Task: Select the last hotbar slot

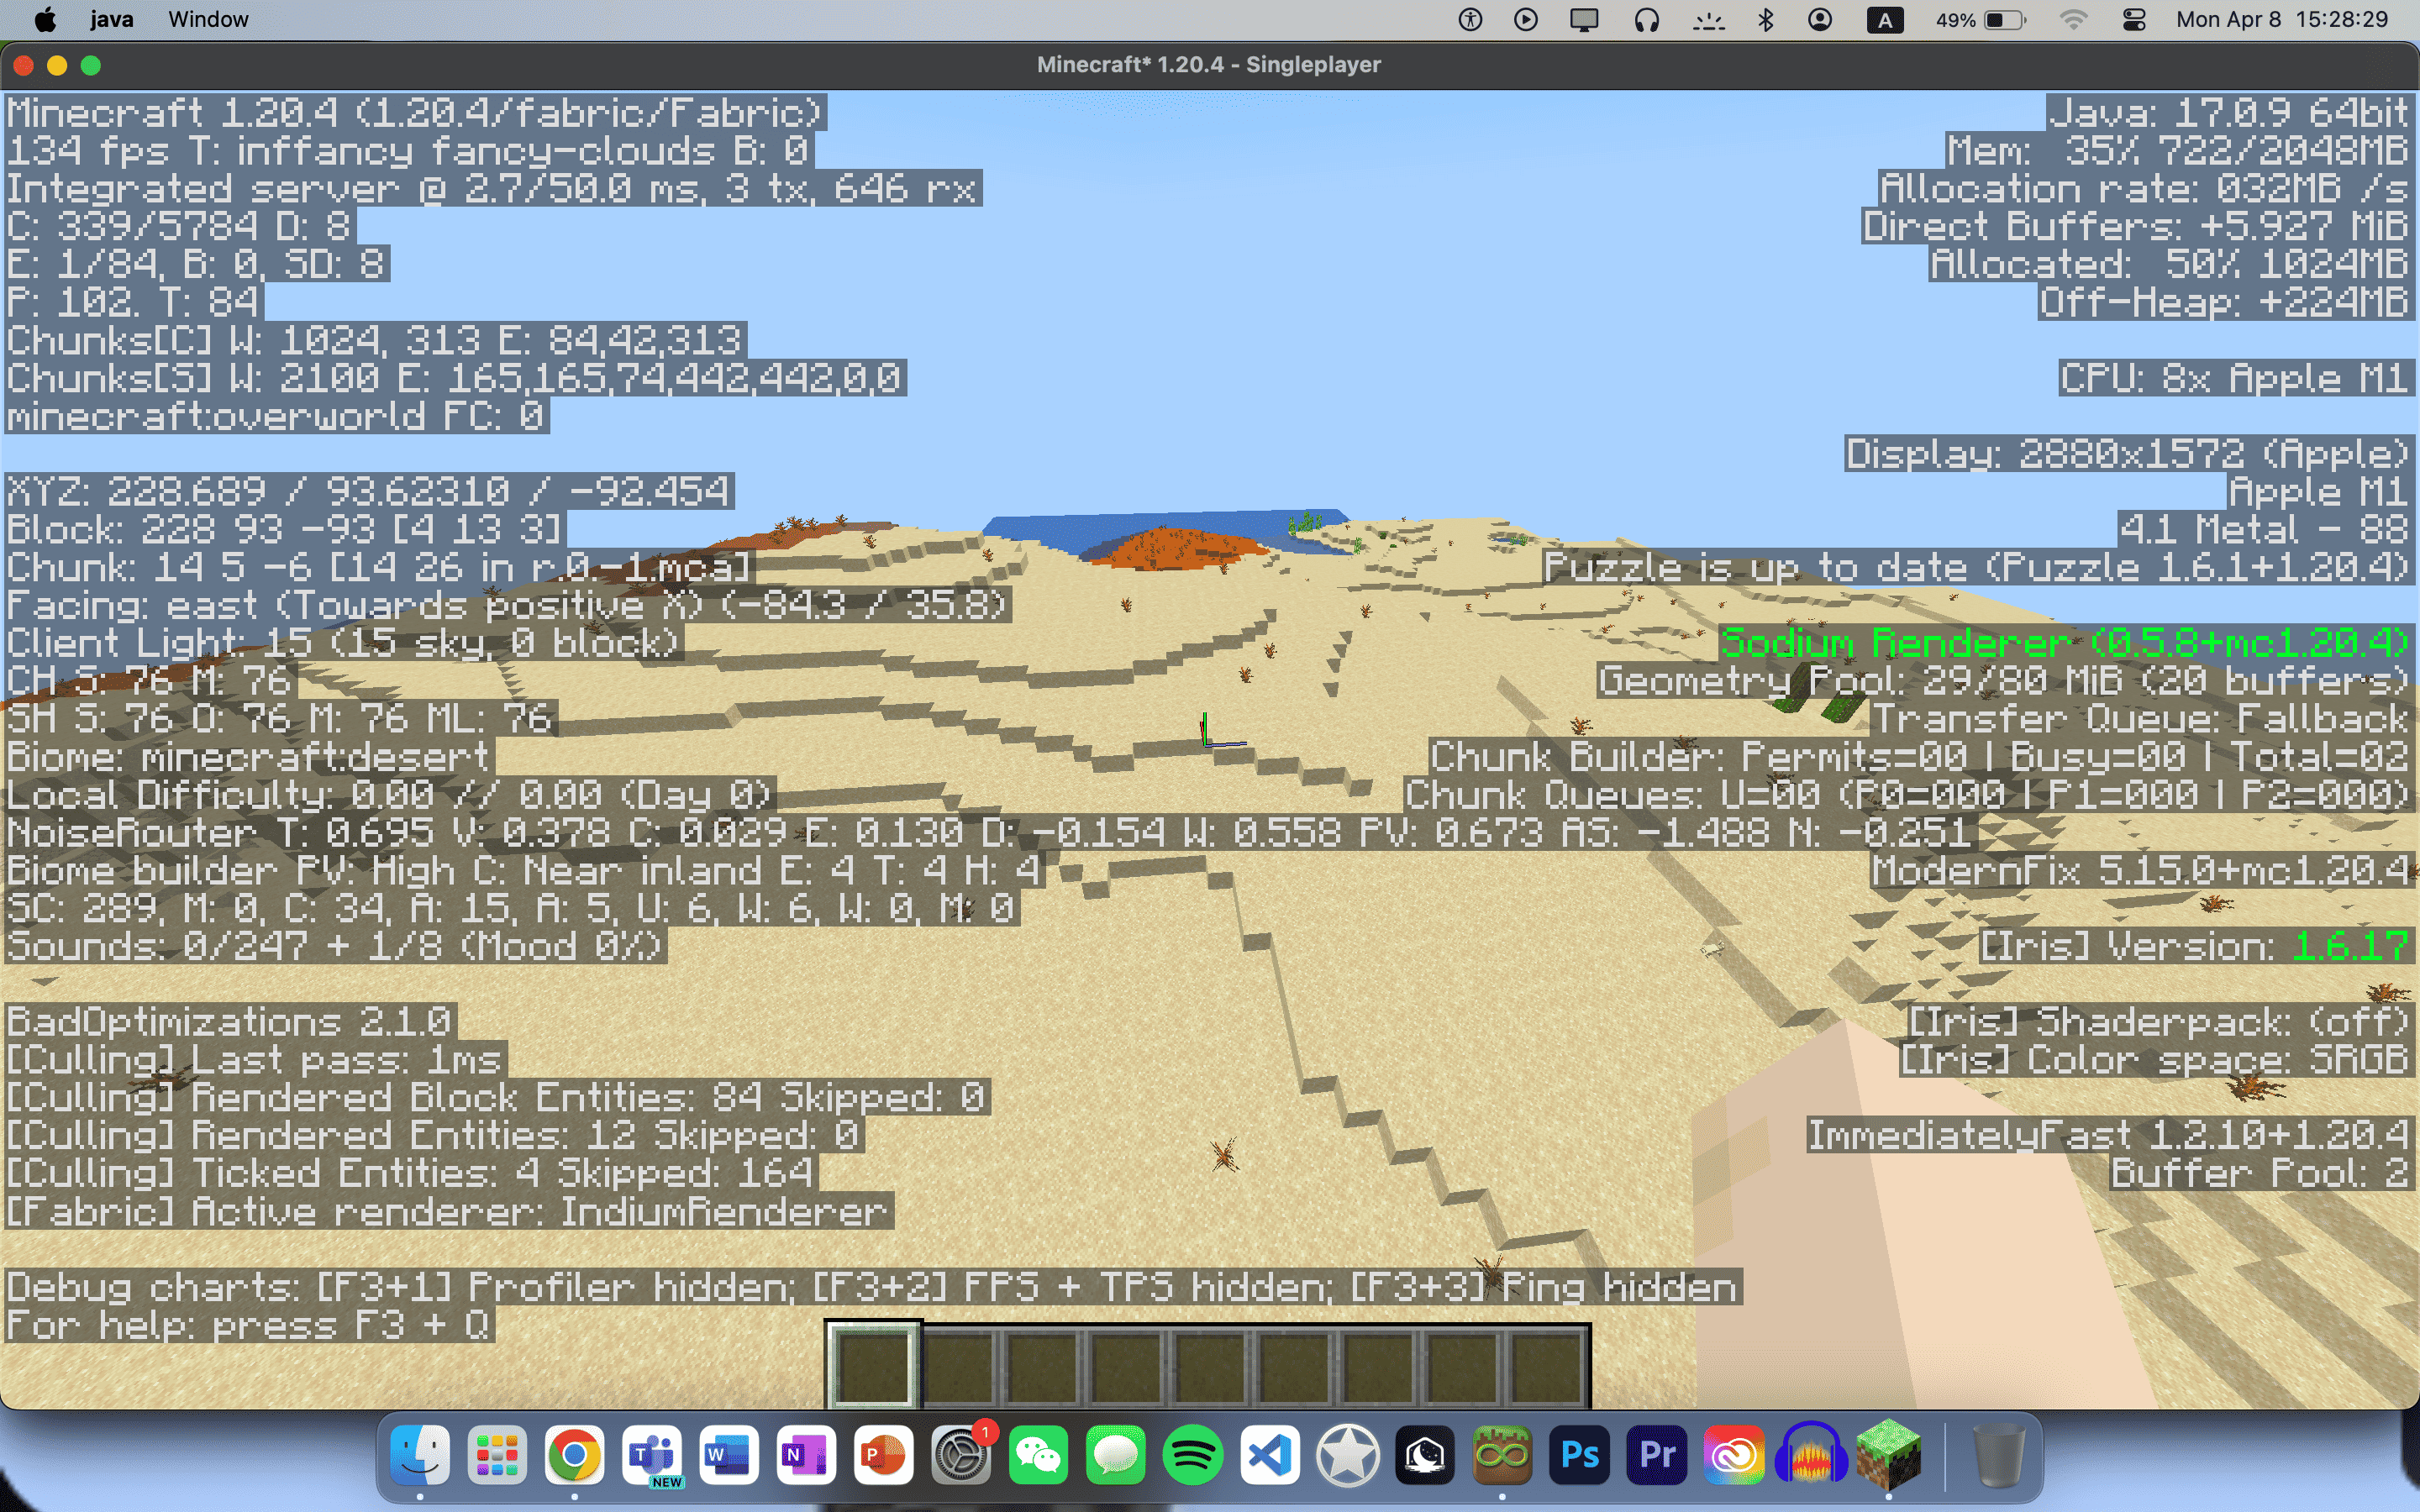Action: (1547, 1365)
